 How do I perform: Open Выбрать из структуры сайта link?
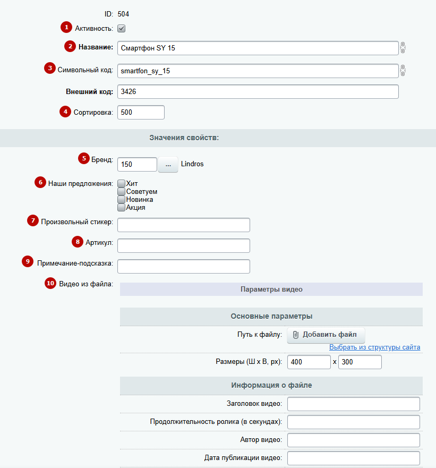(x=374, y=347)
